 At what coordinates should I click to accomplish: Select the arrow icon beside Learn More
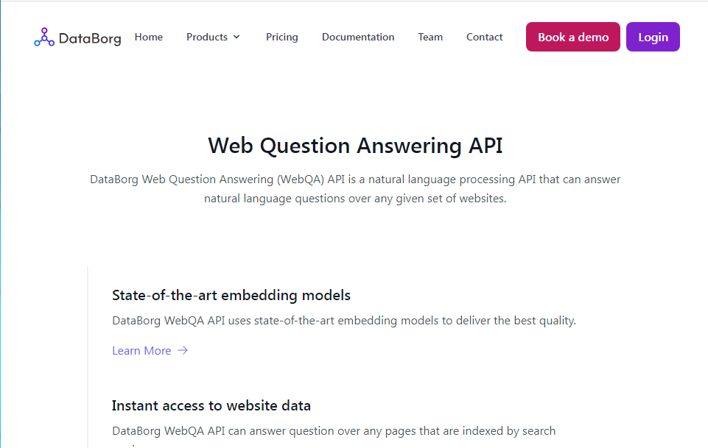coord(182,350)
